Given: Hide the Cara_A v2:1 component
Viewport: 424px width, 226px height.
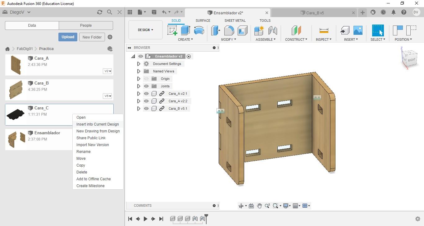Looking at the screenshot, I should click(146, 94).
